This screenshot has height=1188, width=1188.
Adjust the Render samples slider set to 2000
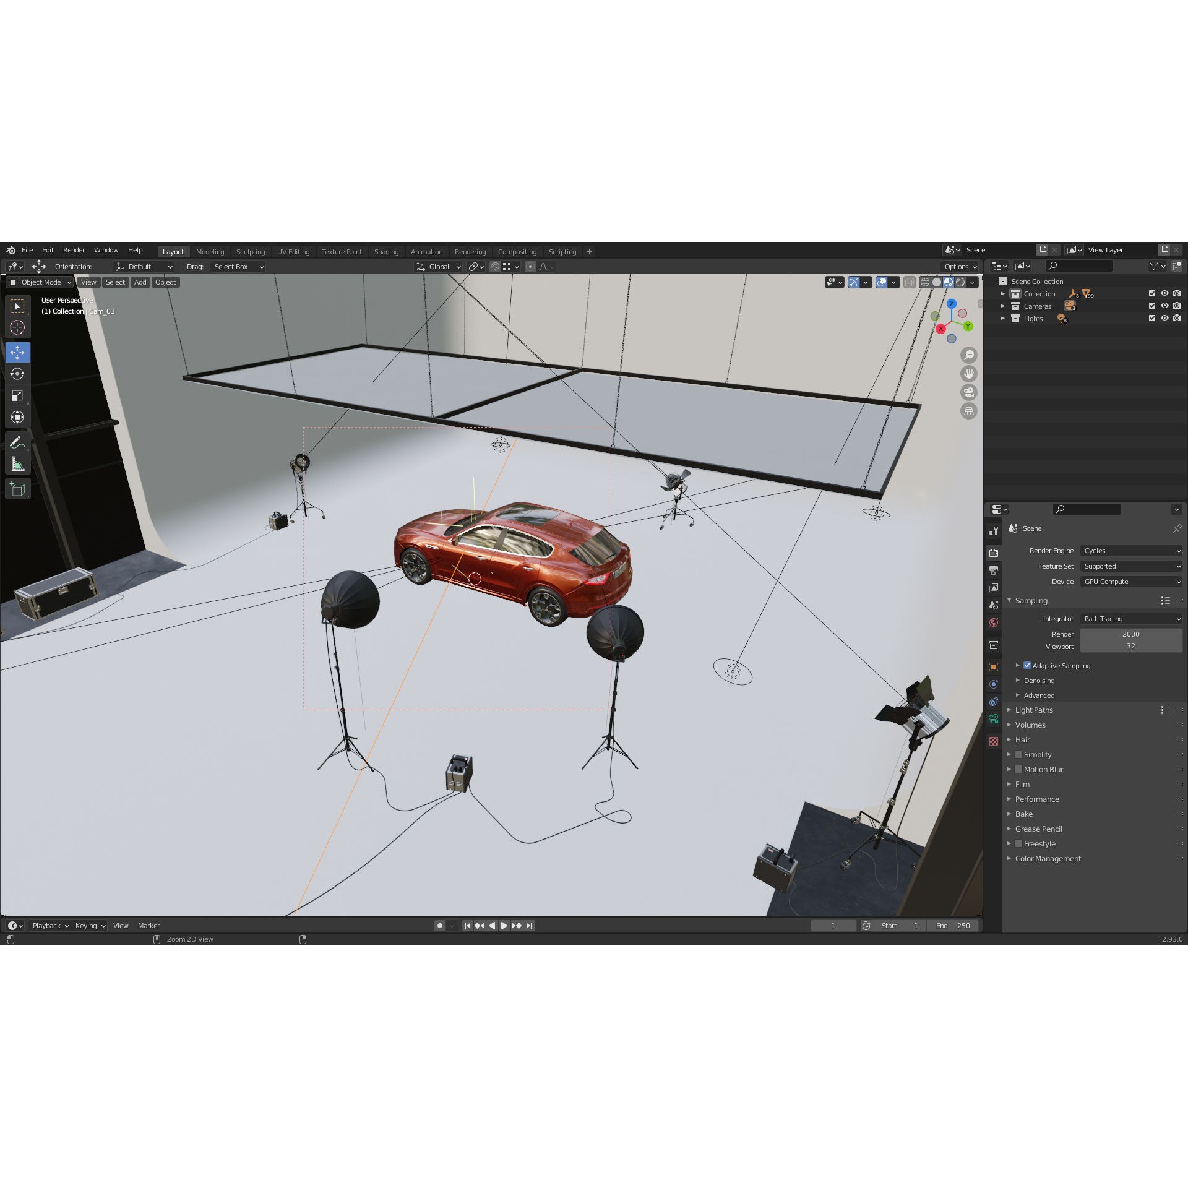pyautogui.click(x=1131, y=634)
